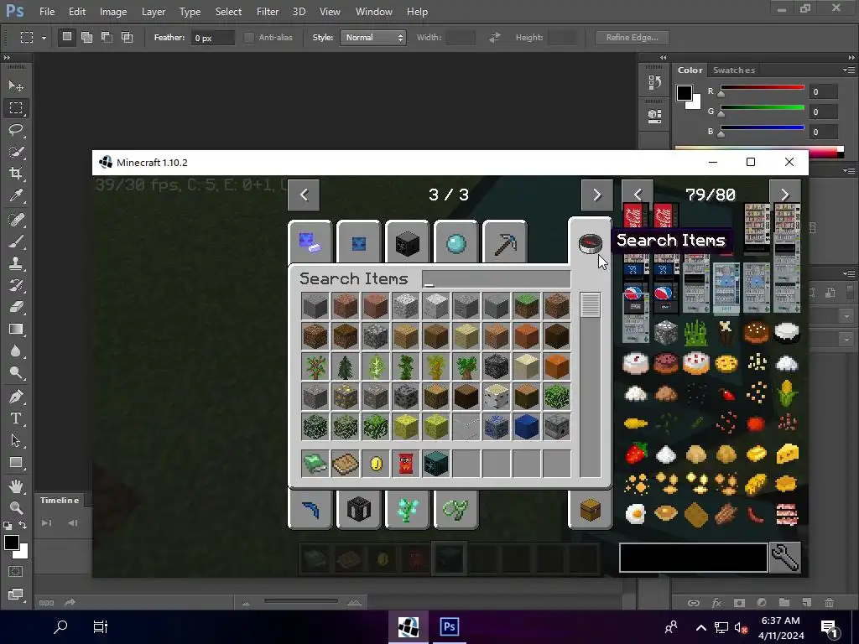This screenshot has width=859, height=644.
Task: Go to next Minecraft creative tab page
Action: click(596, 195)
